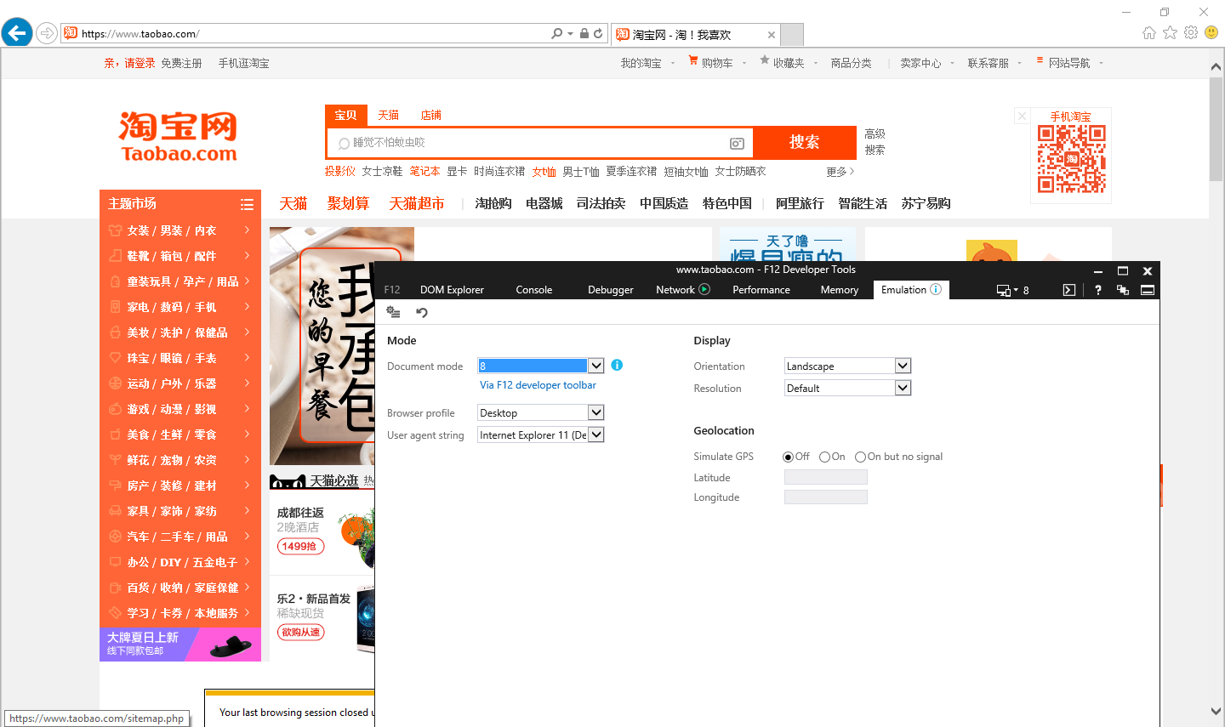Open F12 Developer Tools help question mark
Viewport: 1225px width, 727px height.
[x=1097, y=290]
